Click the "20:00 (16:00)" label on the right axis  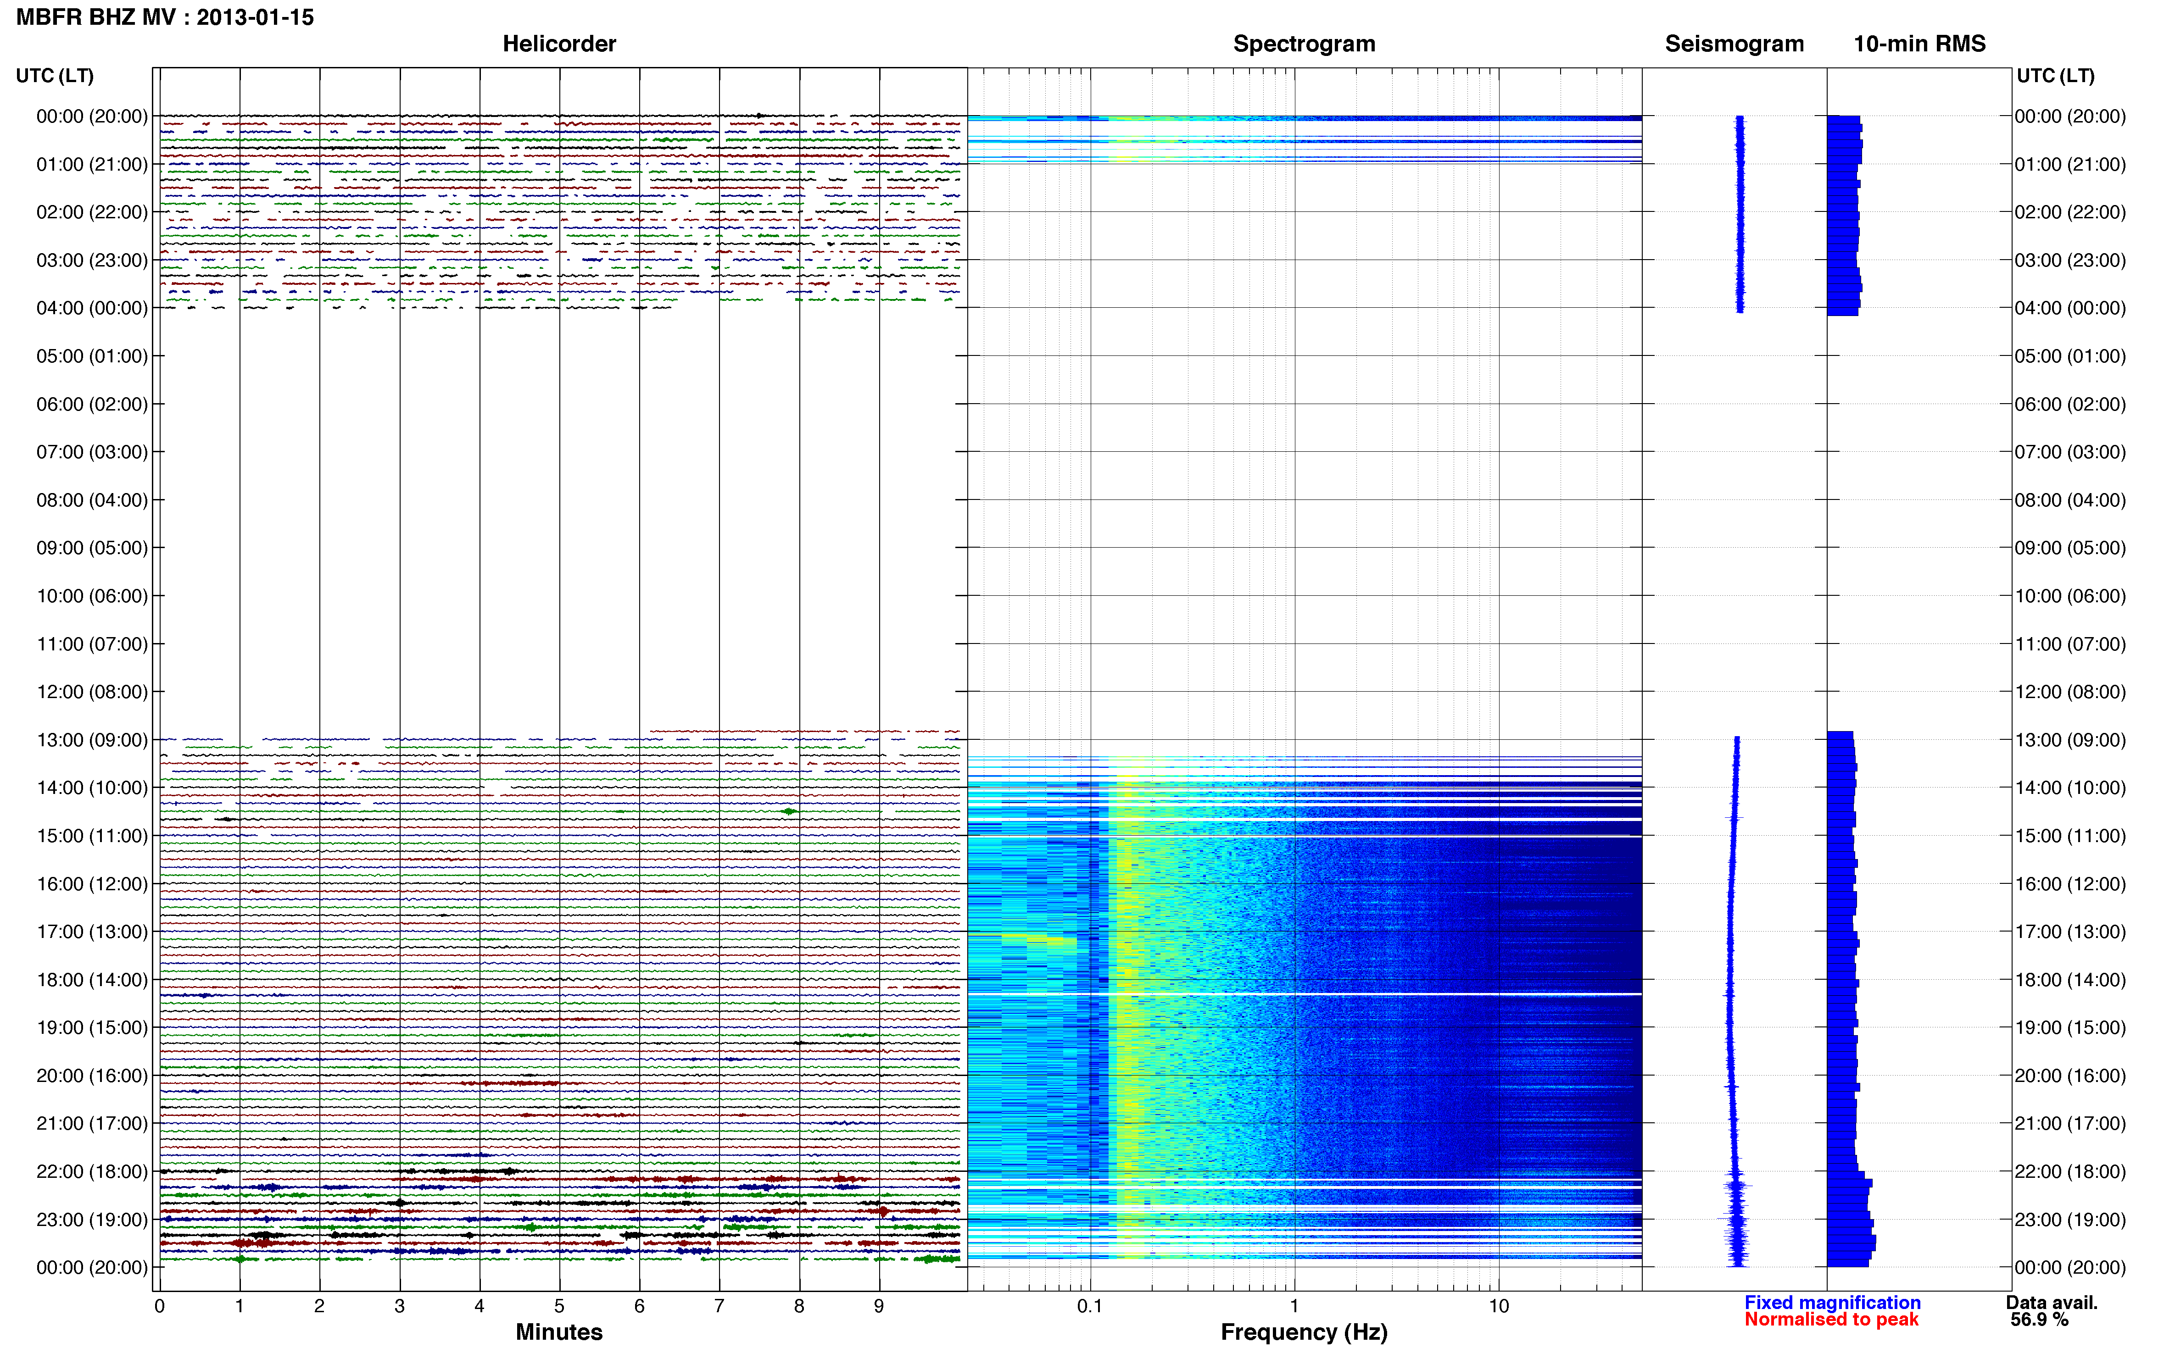2070,1076
